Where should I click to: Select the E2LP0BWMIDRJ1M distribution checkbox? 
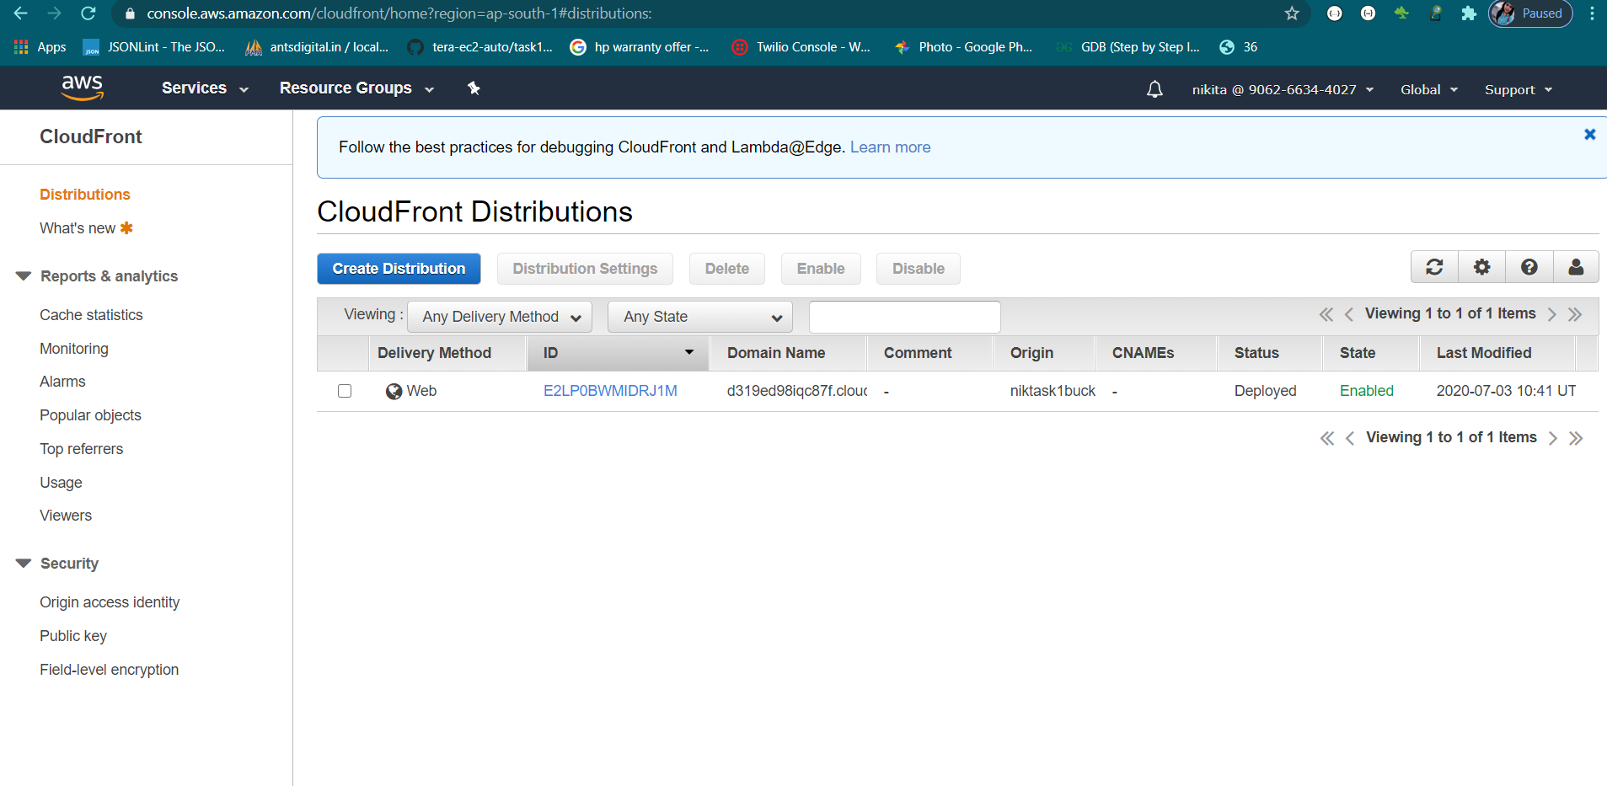[345, 391]
